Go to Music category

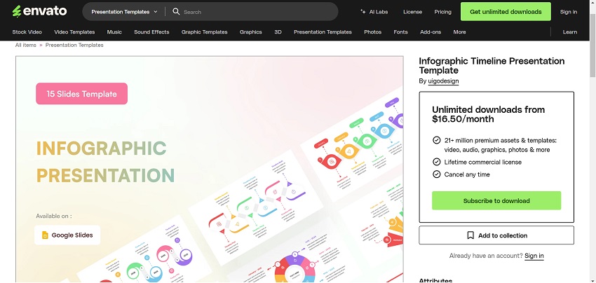114,32
